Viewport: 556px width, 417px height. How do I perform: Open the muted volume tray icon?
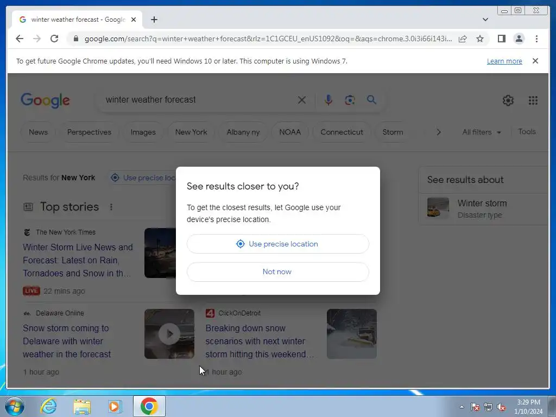[501, 407]
